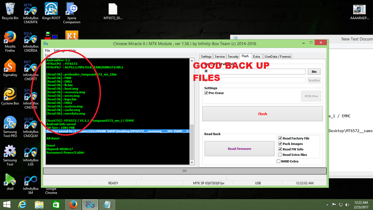The height and width of the screenshot is (210, 373).
Task: Toggle the Read Factory File checkbox
Action: click(x=280, y=138)
